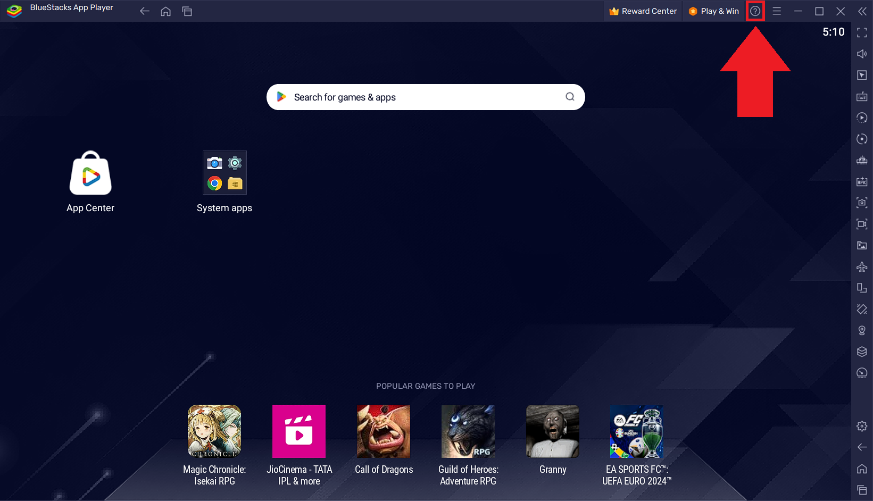Open keyboard game controls editor
873x501 pixels.
[862, 96]
